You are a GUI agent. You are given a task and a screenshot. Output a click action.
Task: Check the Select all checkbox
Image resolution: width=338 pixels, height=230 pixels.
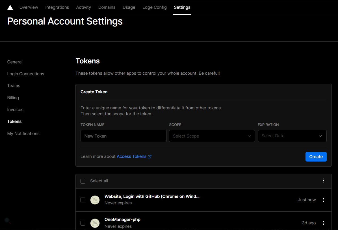(83, 181)
